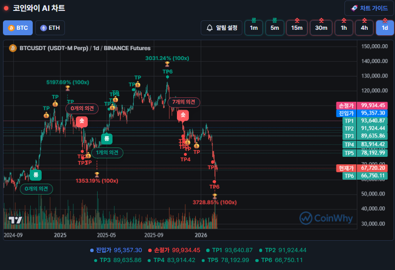Open the 차트 가이드 chart guide

pos(369,8)
